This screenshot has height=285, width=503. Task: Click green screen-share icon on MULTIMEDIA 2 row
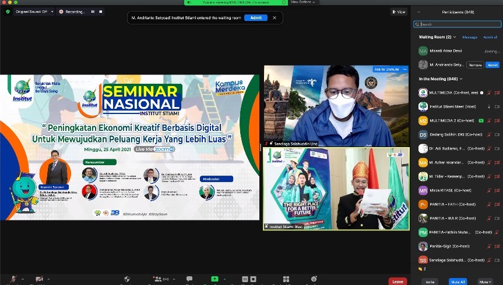(481, 121)
